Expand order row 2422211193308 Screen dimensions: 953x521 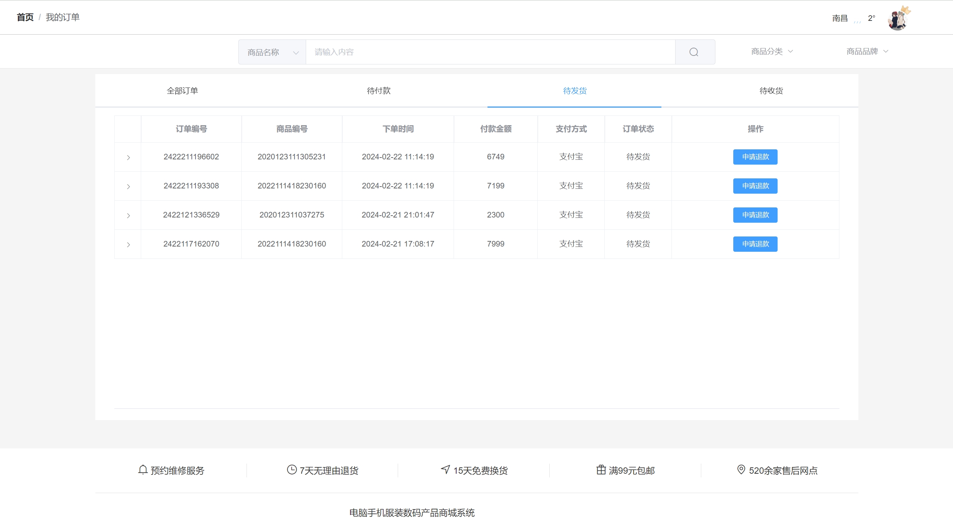(128, 187)
